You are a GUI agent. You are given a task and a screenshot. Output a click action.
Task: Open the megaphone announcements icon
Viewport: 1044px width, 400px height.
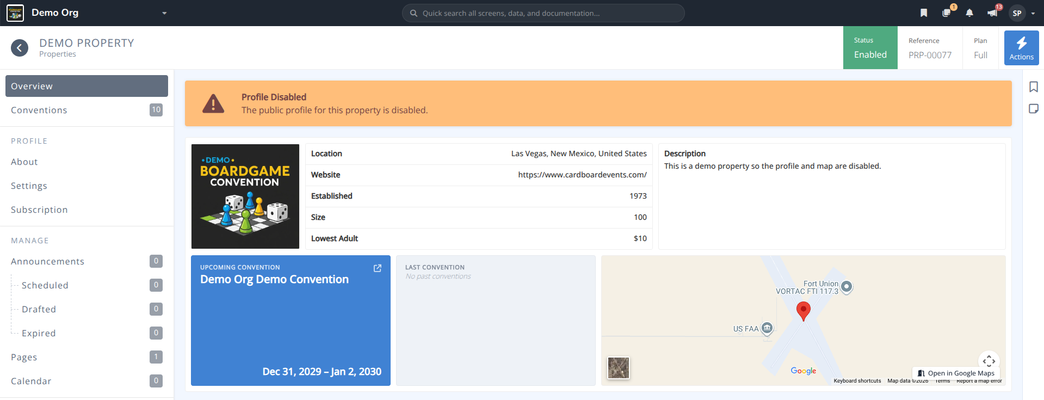(992, 13)
